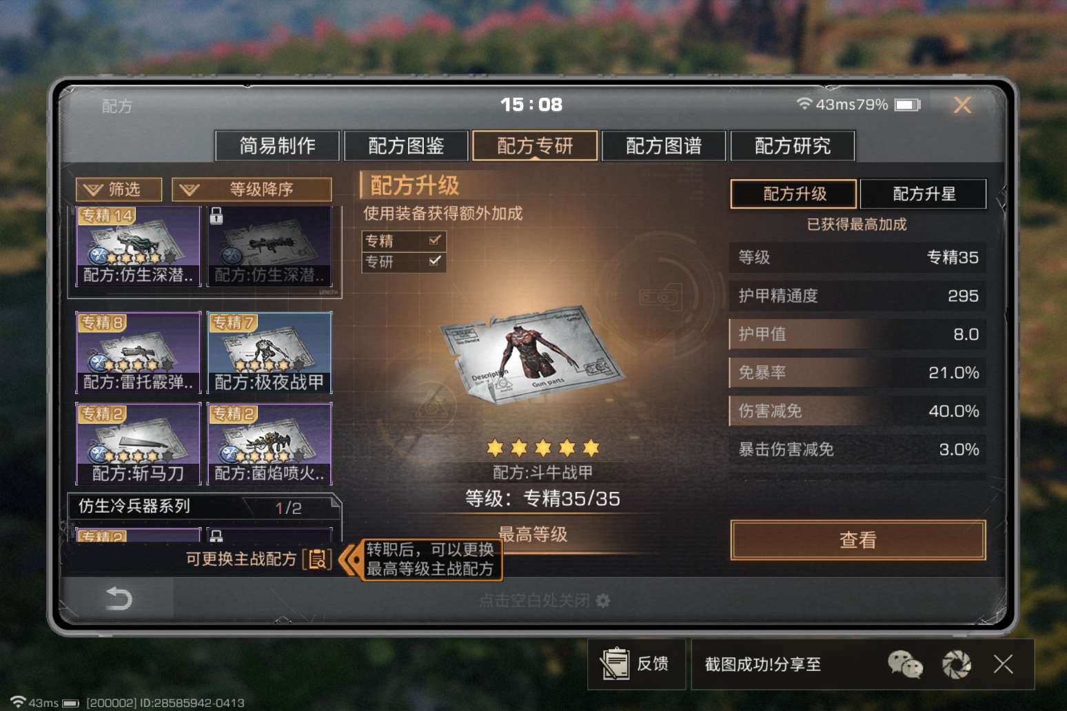The width and height of the screenshot is (1067, 711).
Task: Toggle the 专研 checkbox
Action: click(x=435, y=261)
